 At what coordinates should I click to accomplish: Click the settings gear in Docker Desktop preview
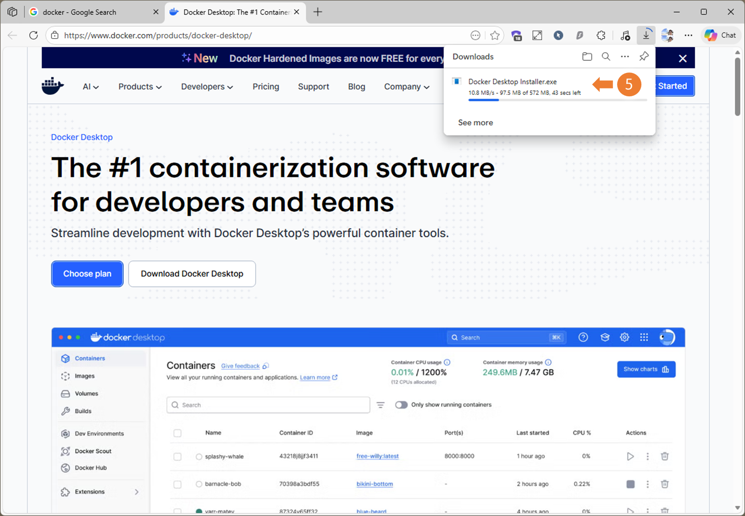(x=624, y=338)
